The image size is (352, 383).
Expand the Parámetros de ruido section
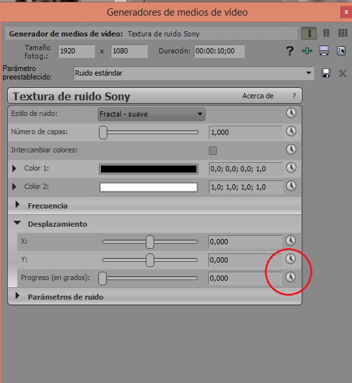[18, 296]
